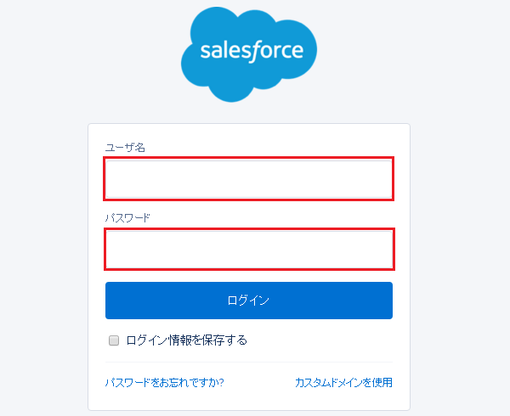Open the パスワードをお忘れですか? link

click(165, 382)
